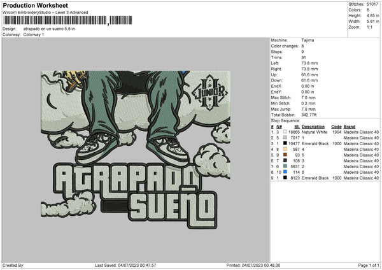
Task: Click 'Madeira Classic 40' in the 114 row
Action: click(361, 173)
